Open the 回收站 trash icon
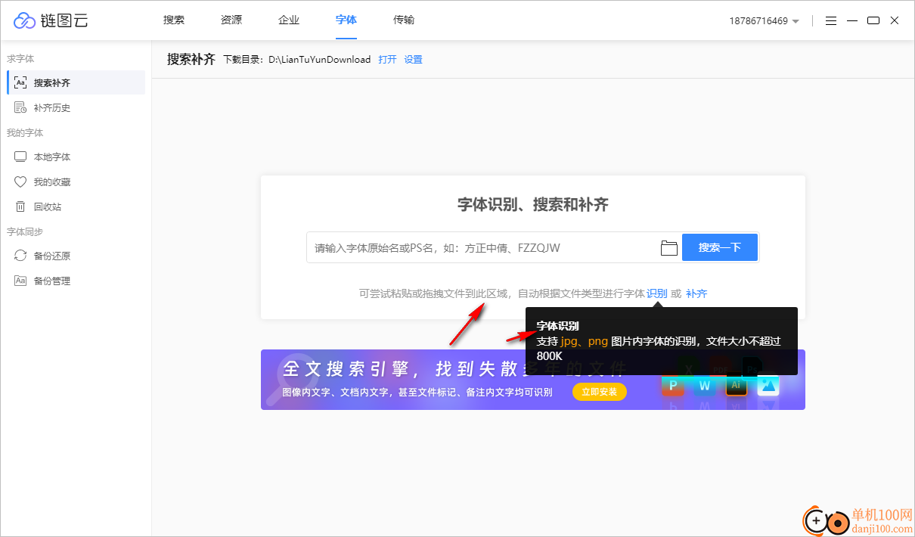The width and height of the screenshot is (915, 537). click(20, 206)
